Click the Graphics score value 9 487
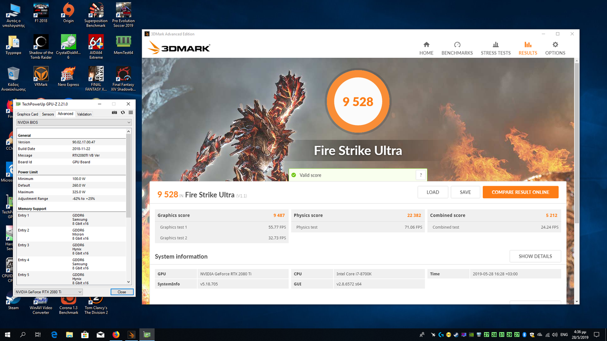 (279, 215)
